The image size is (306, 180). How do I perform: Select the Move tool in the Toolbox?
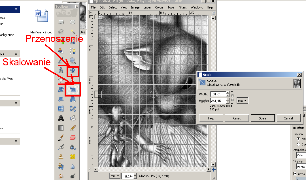(x=73, y=70)
